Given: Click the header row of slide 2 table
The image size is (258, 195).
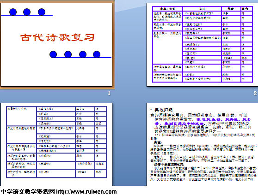Looking at the screenshot, I should pos(203,8).
